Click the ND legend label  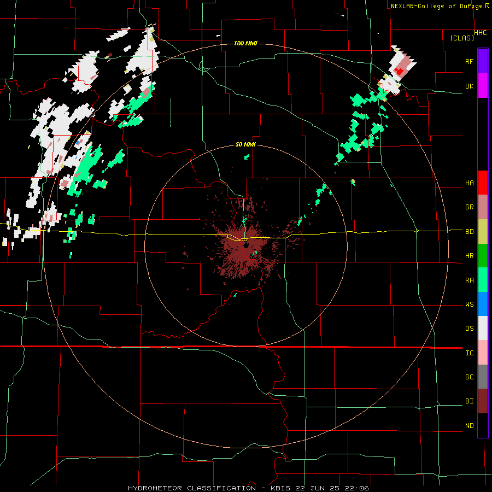tap(469, 426)
